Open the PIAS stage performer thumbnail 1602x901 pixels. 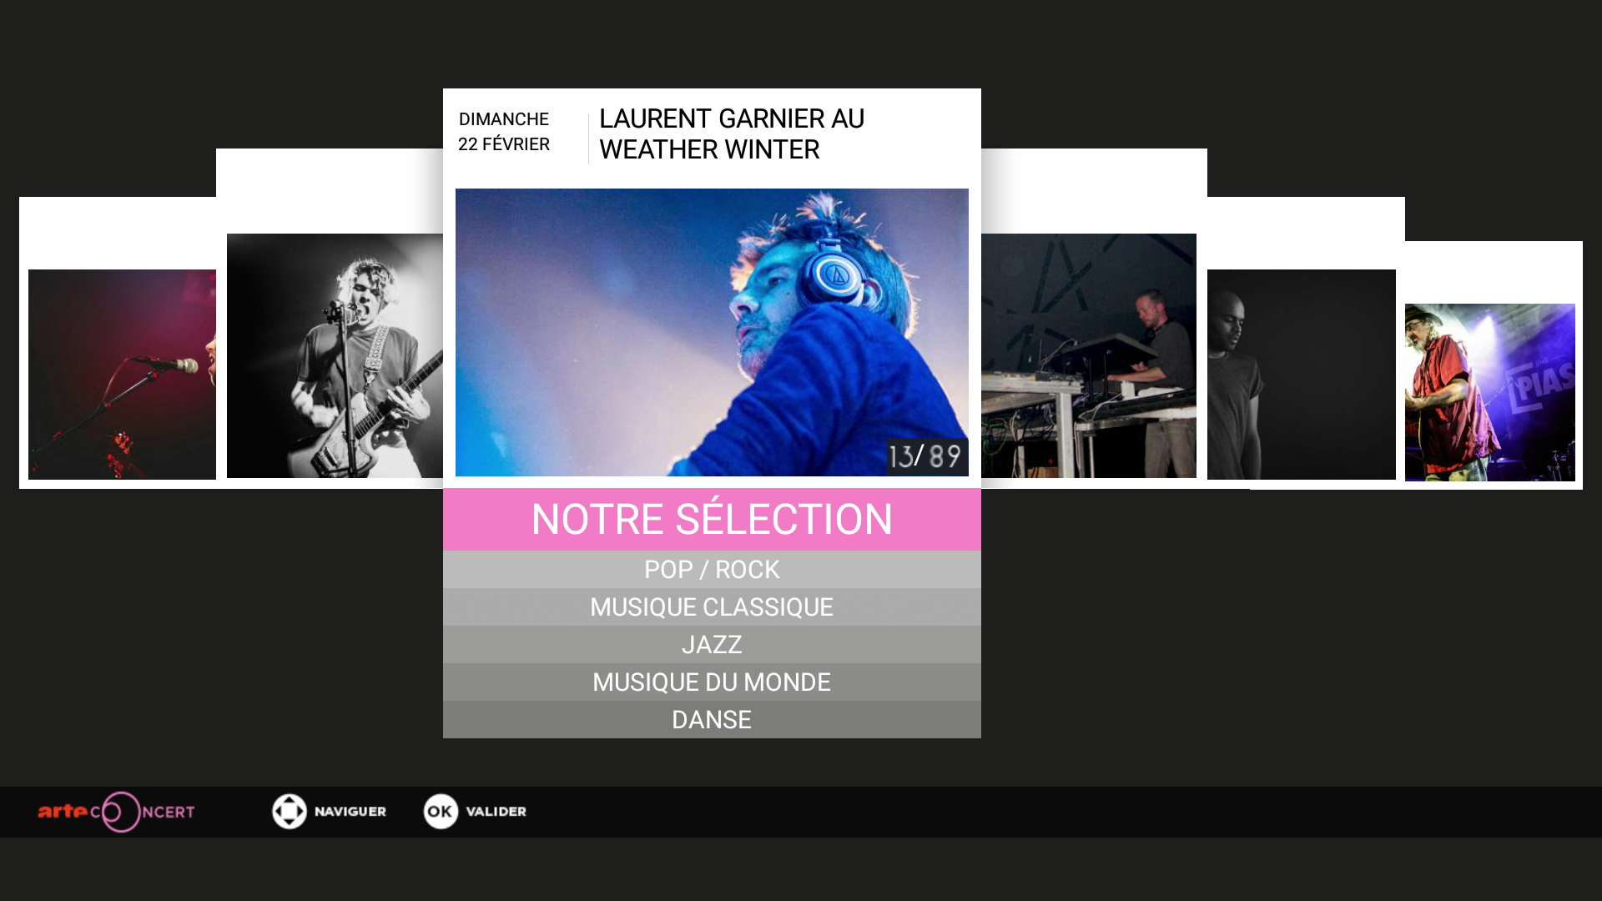1490,392
